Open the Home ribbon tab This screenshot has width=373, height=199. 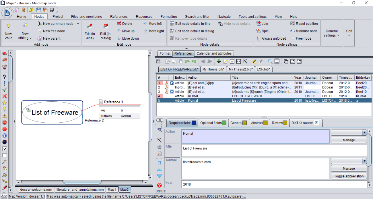tap(22, 16)
